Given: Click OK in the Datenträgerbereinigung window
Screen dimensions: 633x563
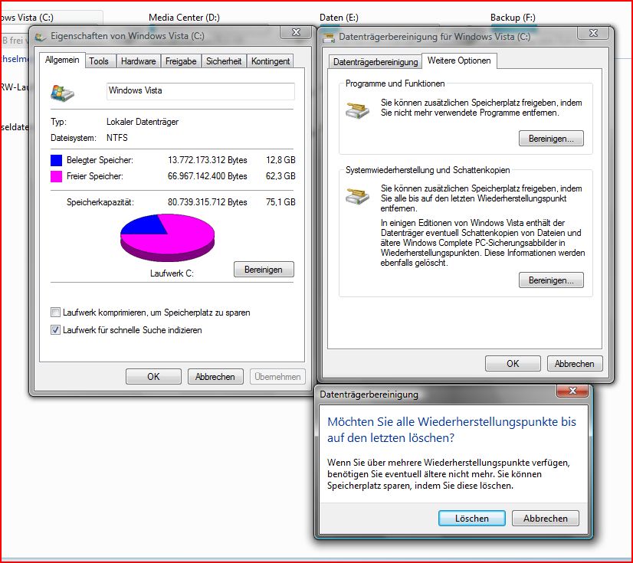Looking at the screenshot, I should point(513,364).
